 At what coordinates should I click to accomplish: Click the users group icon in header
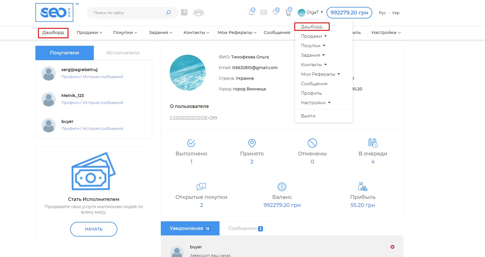pyautogui.click(x=198, y=12)
